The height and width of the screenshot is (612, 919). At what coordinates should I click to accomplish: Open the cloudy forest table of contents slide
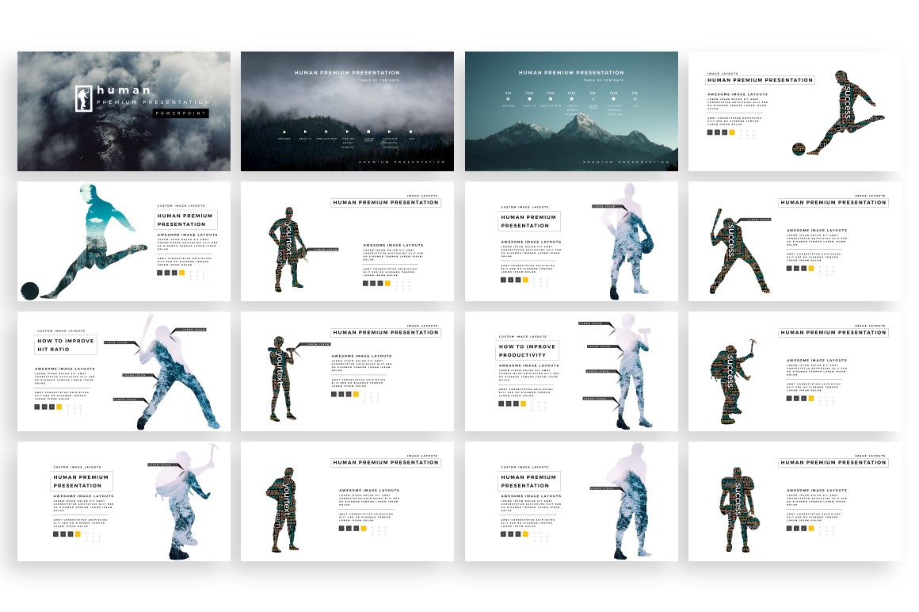point(347,111)
